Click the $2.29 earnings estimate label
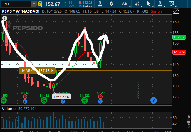 click(x=100, y=93)
